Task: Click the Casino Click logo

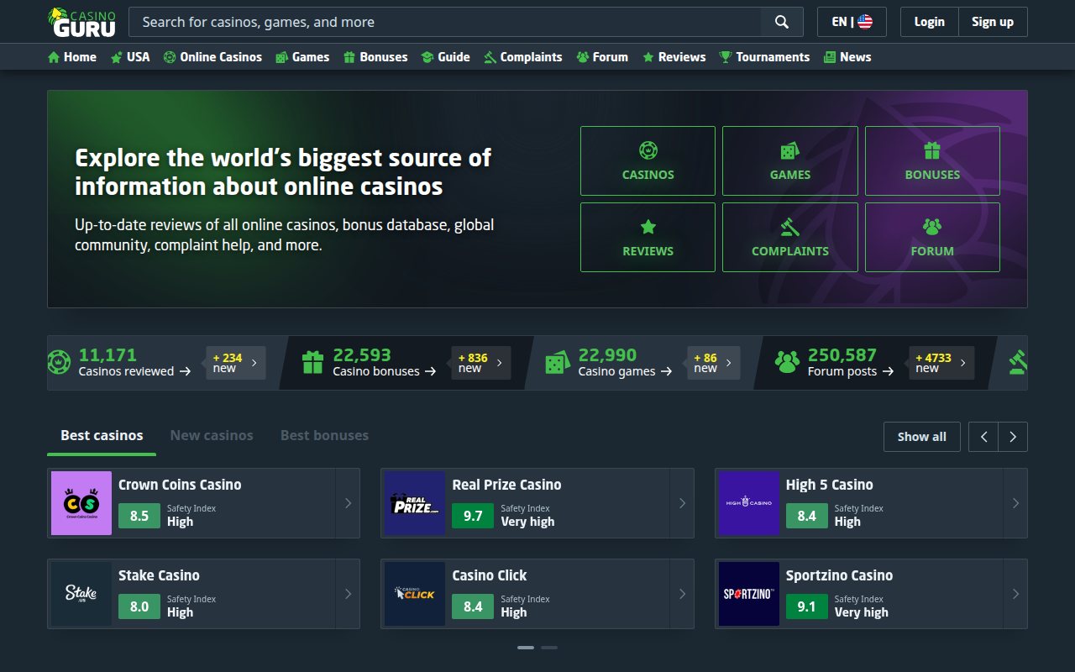Action: coord(415,594)
